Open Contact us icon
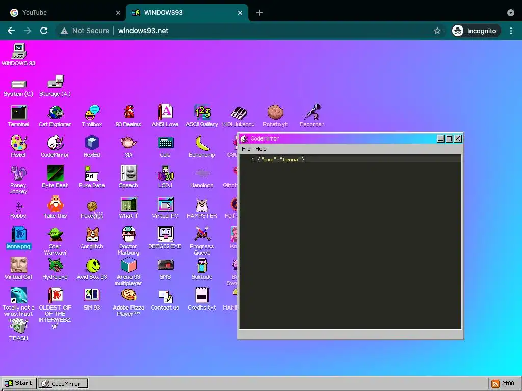This screenshot has width=522, height=391. click(x=165, y=299)
